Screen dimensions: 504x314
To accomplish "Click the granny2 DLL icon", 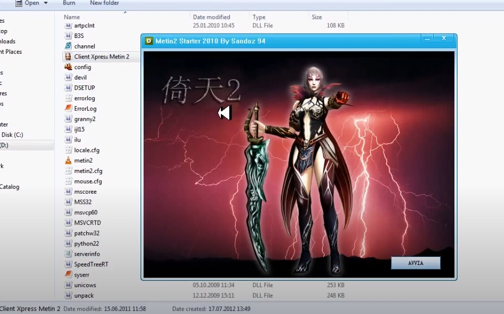I will click(x=68, y=119).
